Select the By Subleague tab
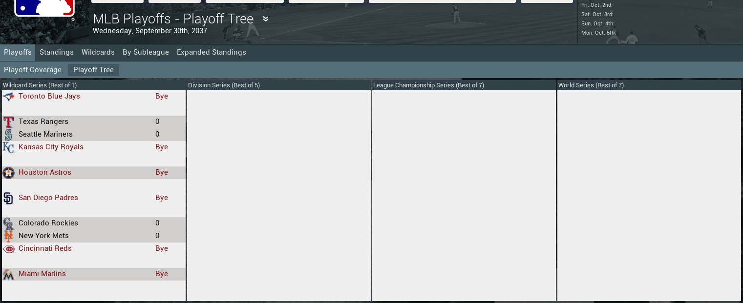This screenshot has width=743, height=303. pyautogui.click(x=146, y=52)
